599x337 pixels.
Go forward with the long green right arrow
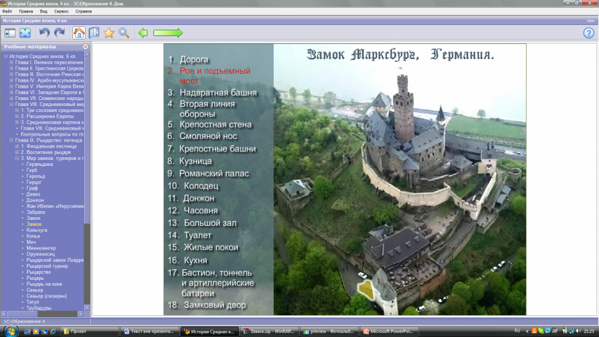point(167,33)
